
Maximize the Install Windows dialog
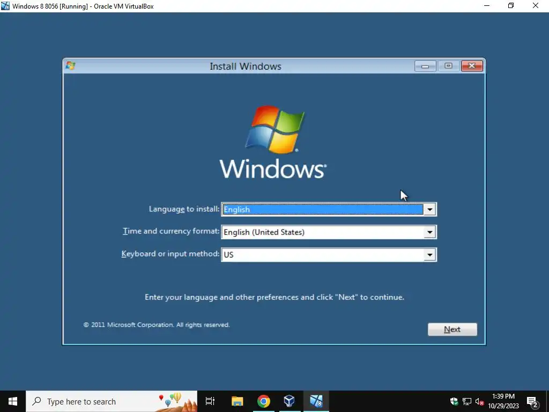point(448,66)
